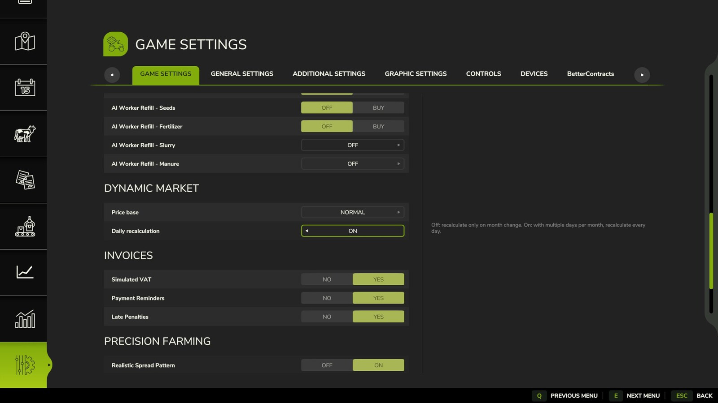Click left arrow on Daily recalculation
Screen dimensions: 718x403
(x=306, y=231)
